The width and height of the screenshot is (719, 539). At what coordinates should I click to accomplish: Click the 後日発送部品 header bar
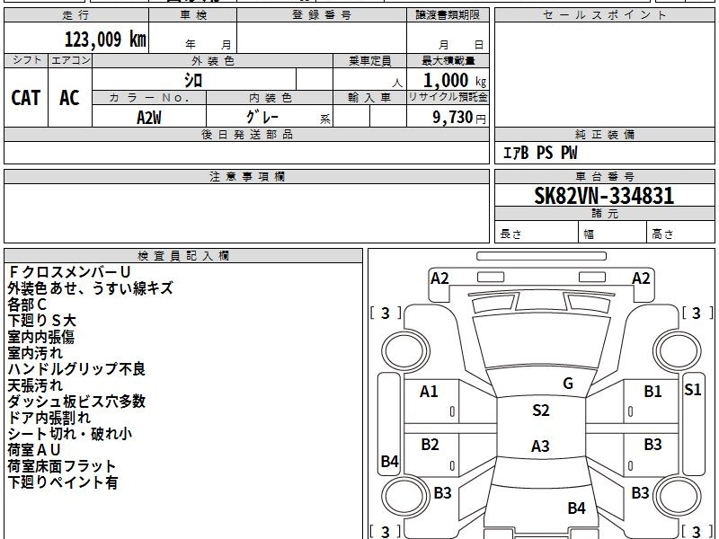[x=246, y=134]
